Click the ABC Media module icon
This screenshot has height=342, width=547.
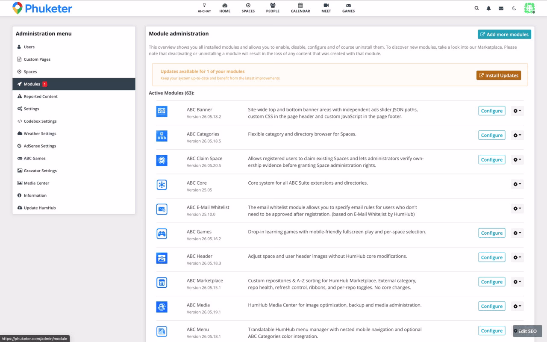click(162, 307)
